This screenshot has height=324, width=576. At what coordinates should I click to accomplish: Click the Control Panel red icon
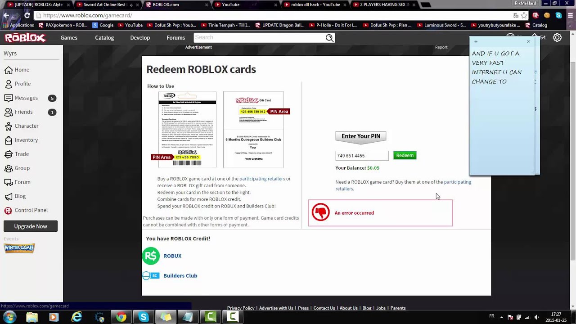[8, 210]
